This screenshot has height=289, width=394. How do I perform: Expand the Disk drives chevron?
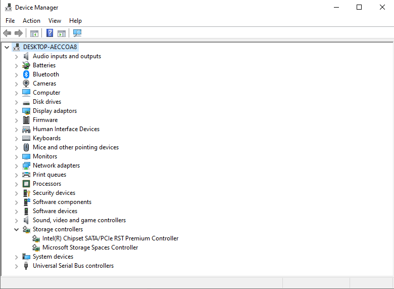click(x=16, y=102)
